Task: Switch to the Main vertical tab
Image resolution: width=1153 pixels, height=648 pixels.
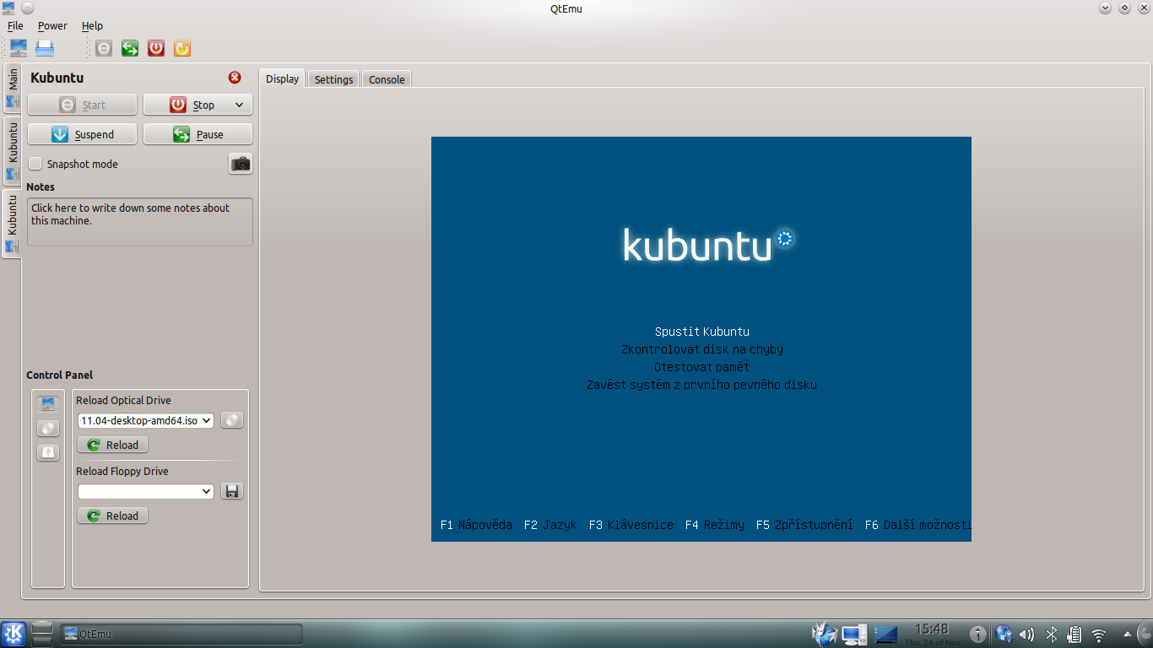Action: 13,88
